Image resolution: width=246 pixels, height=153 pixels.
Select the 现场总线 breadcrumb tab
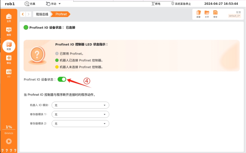point(42,14)
